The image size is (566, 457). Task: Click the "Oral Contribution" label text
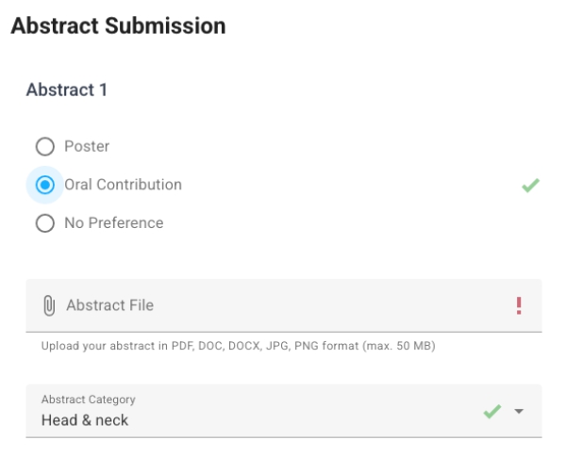tap(123, 186)
